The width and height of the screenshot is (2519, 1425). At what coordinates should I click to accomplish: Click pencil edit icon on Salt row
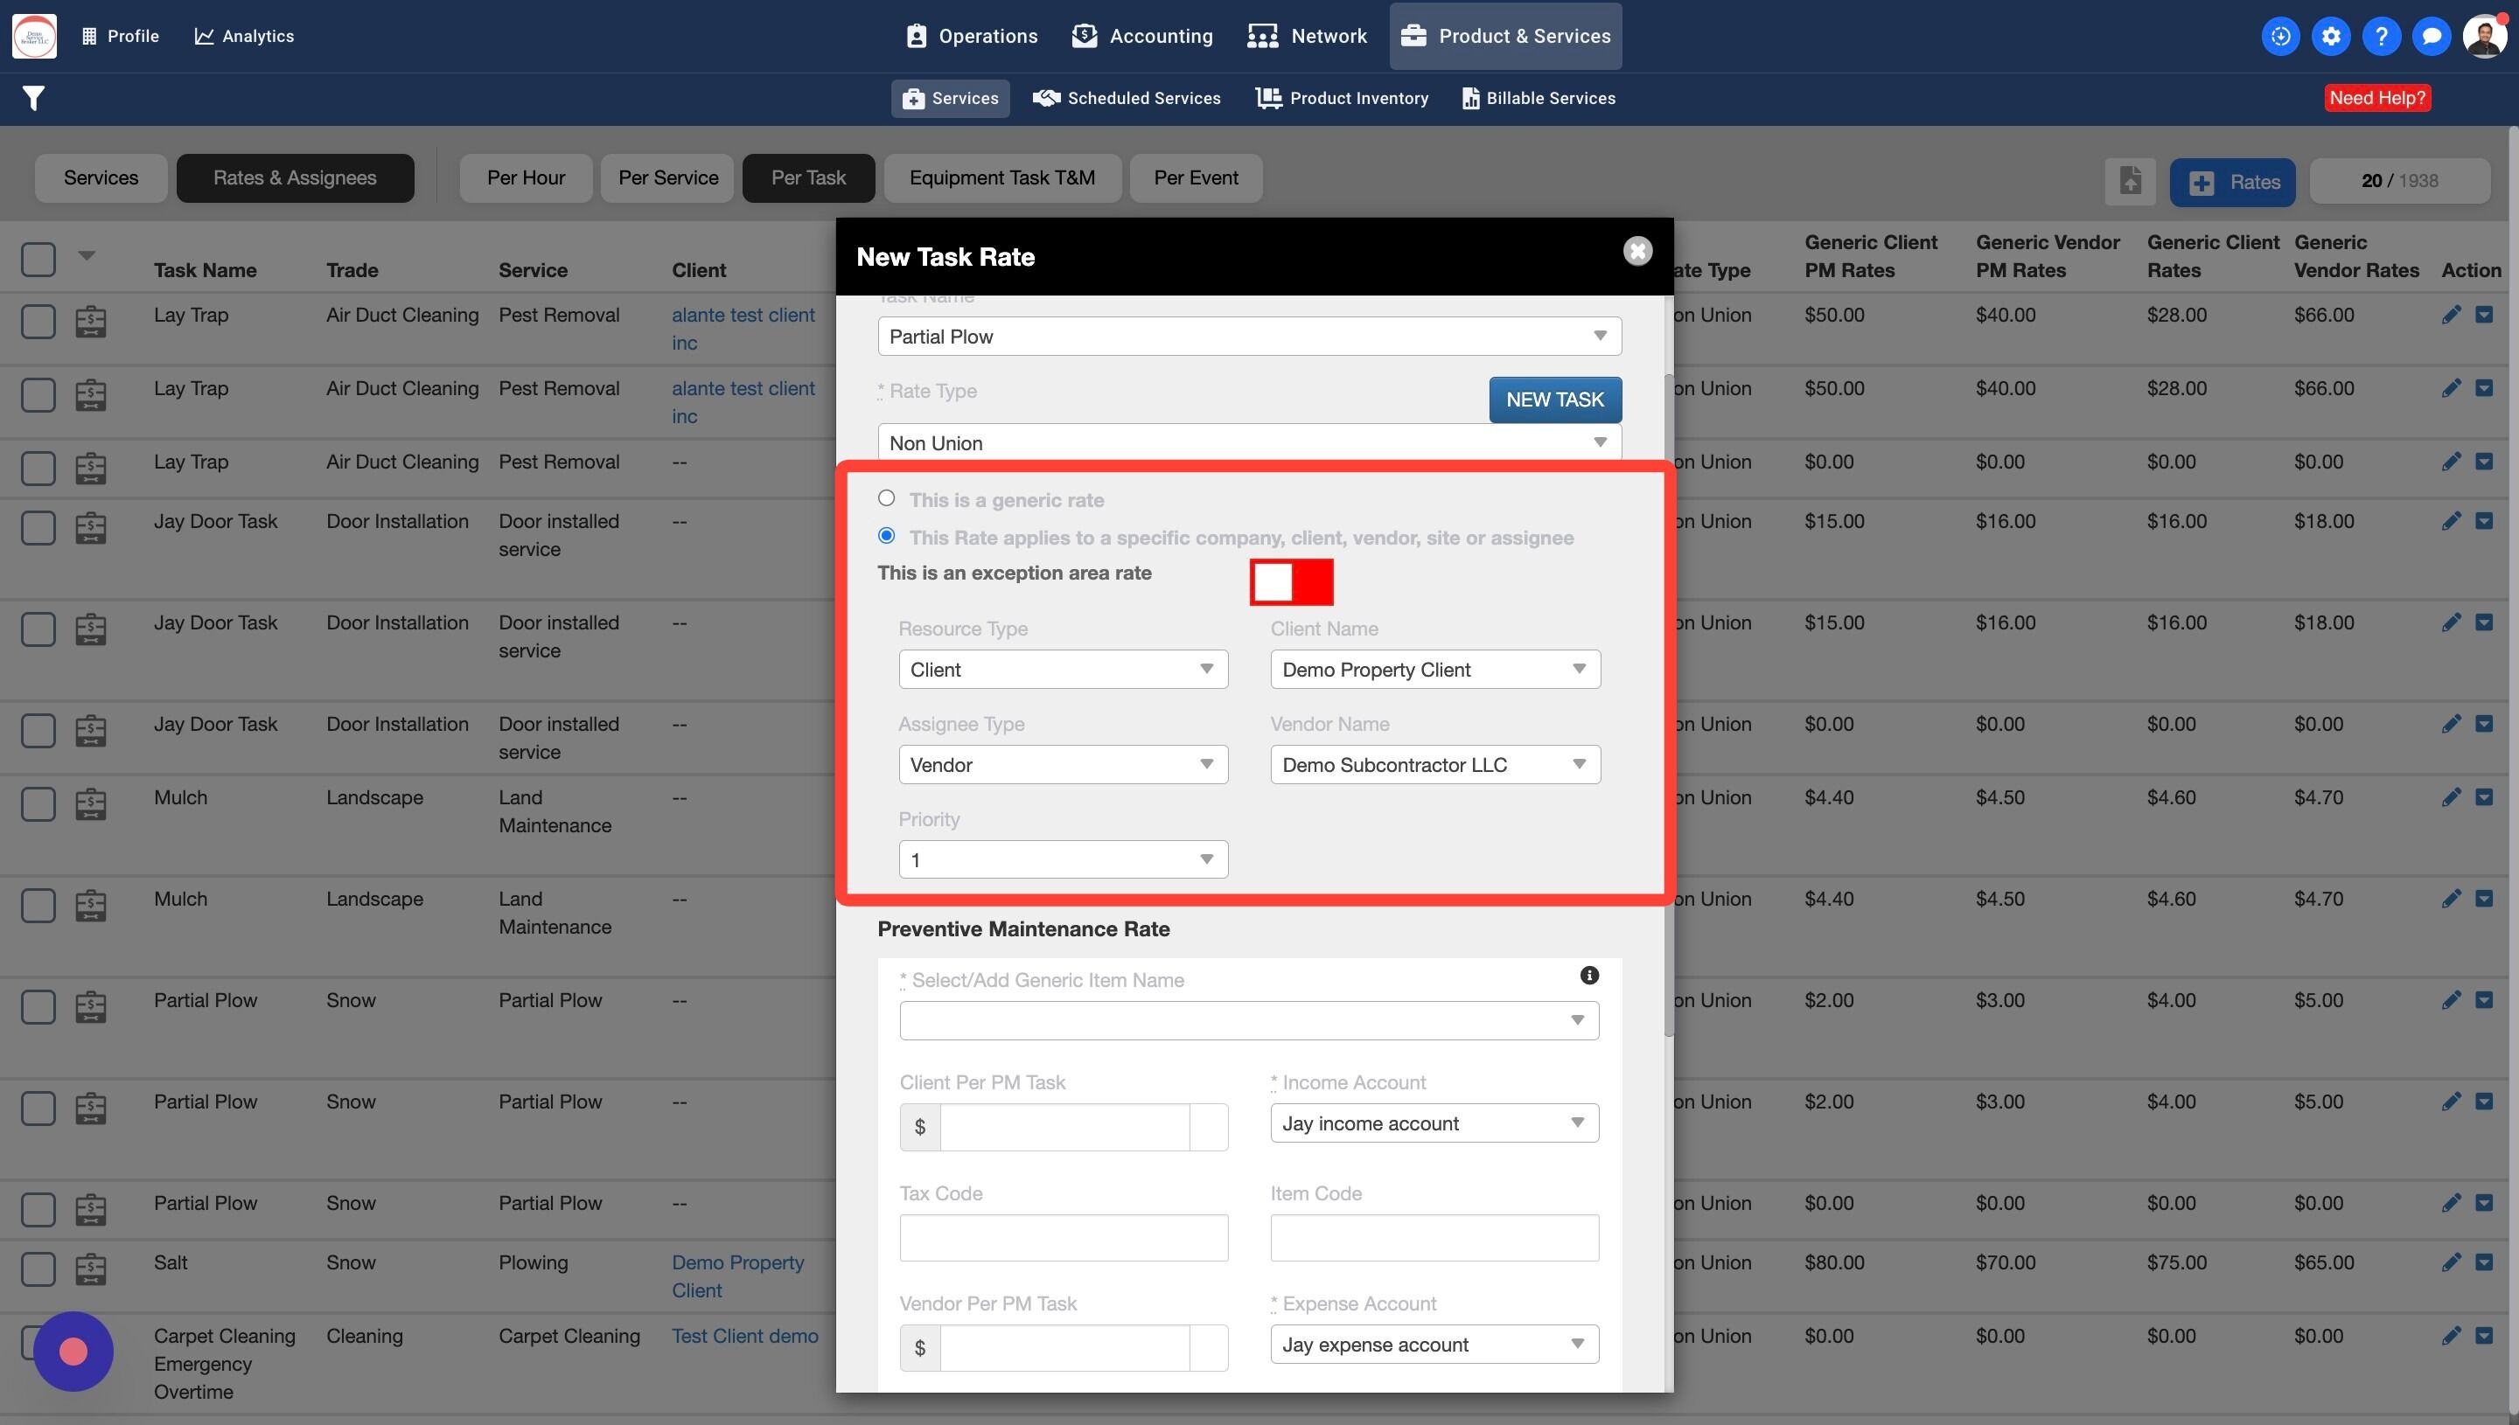point(2451,1262)
